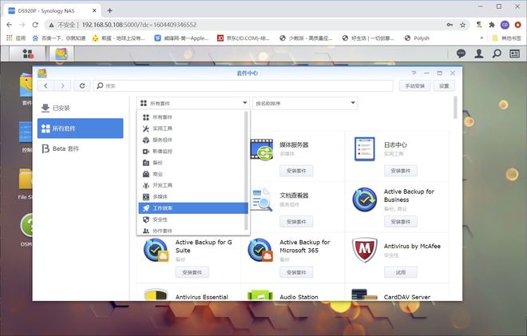Click Active Backup for G Suite icon
The image size is (527, 336).
(x=156, y=251)
